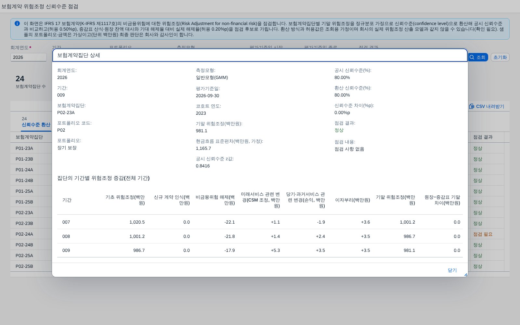The height and width of the screenshot is (325, 520).
Task: Click the CSV export spreadsheet icon
Action: point(472,106)
